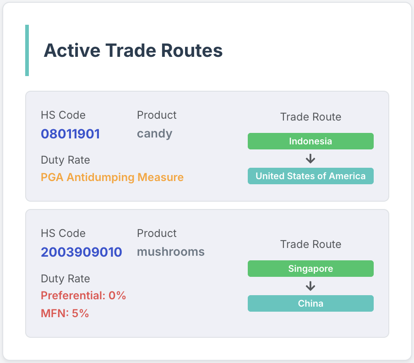Viewport: 414px width, 363px height.
Task: Click the Product label above mushrooms
Action: click(x=157, y=233)
